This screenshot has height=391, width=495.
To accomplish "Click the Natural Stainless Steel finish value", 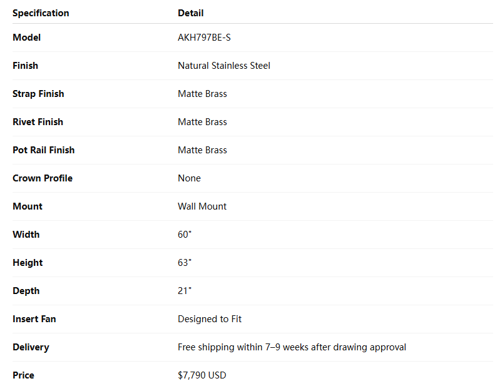I will click(x=224, y=66).
